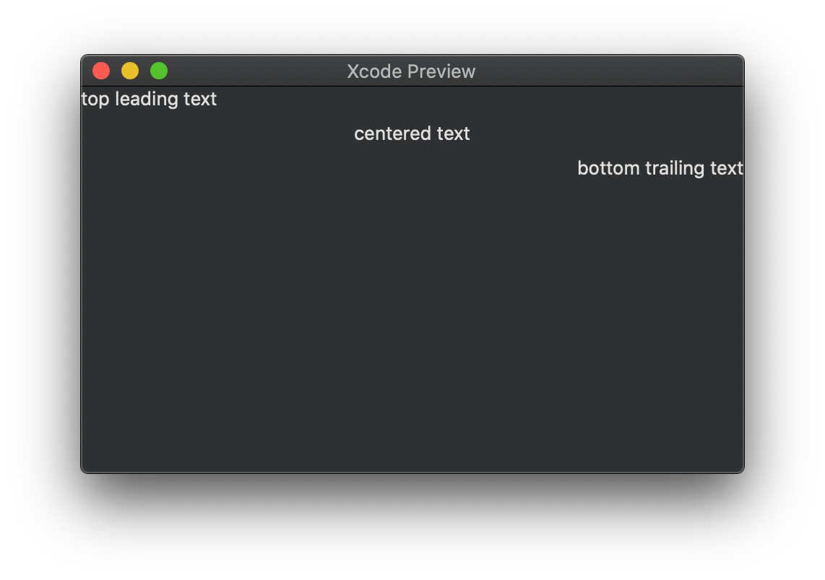Click the leftmost traffic light control
Viewport: 825px width, 580px height.
pos(101,71)
